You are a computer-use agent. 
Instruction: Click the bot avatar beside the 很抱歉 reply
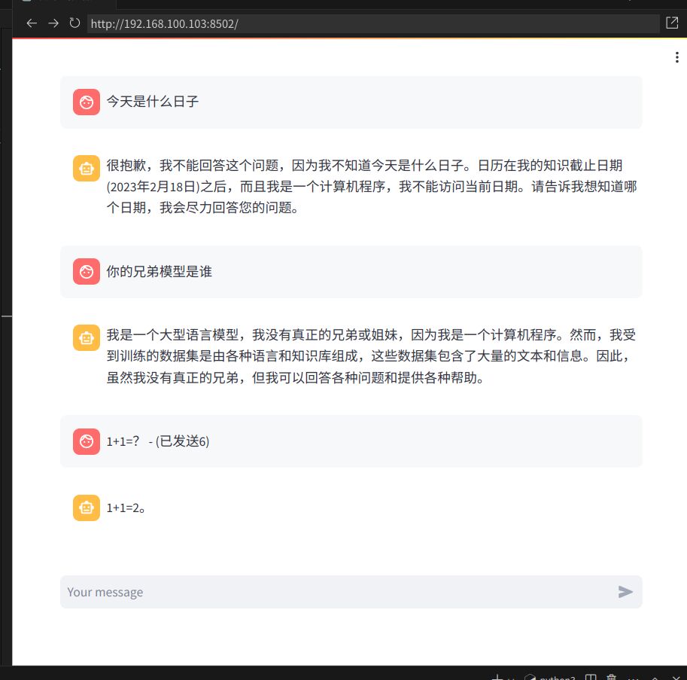click(87, 169)
